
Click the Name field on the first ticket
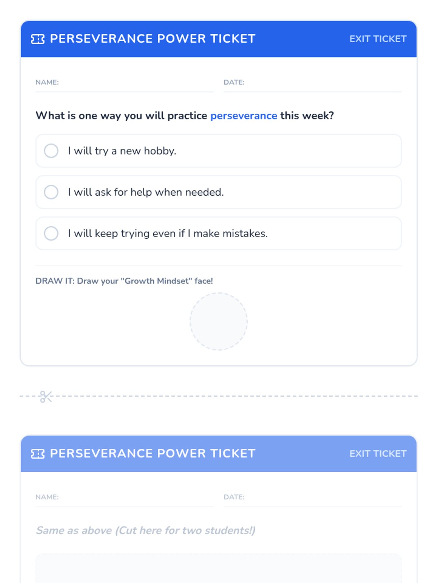coord(125,86)
